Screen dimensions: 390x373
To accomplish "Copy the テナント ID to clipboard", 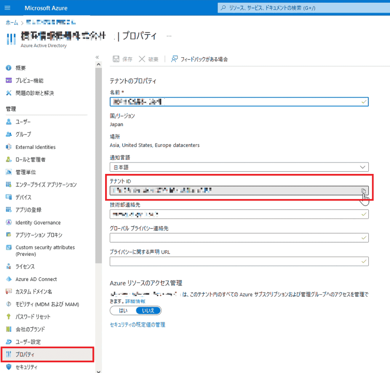I will pos(363,191).
